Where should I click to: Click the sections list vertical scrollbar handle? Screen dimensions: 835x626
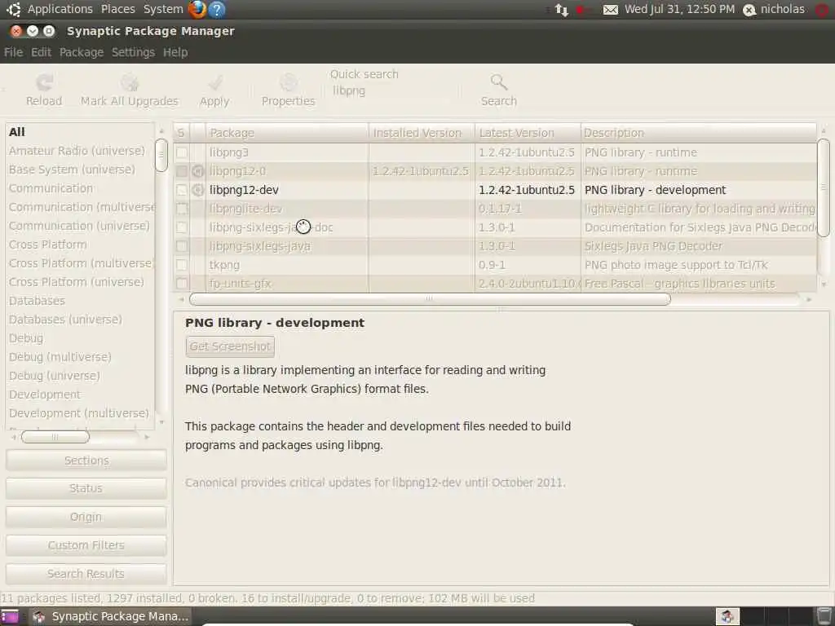pos(161,155)
